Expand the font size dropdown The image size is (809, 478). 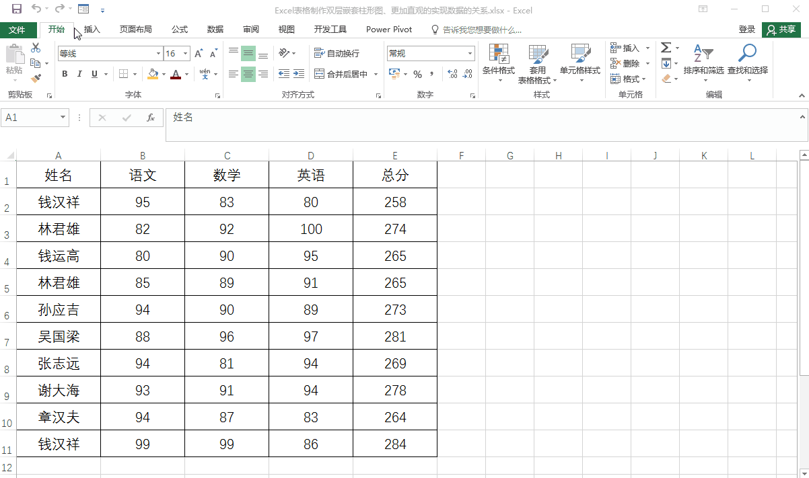point(186,53)
